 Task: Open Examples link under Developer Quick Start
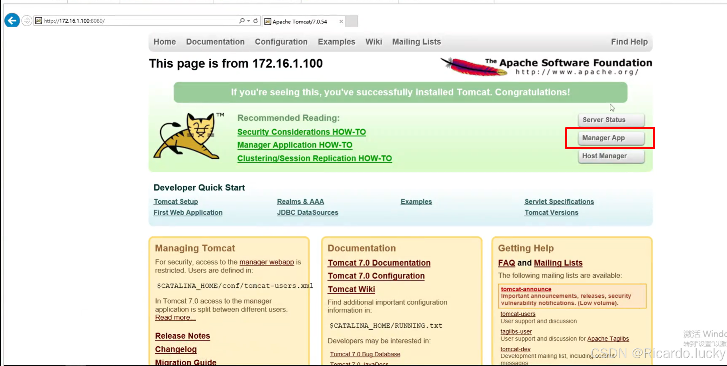pyautogui.click(x=416, y=202)
